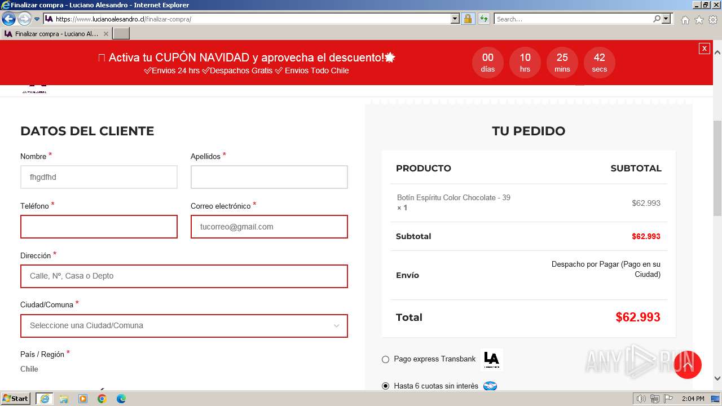Select Hasta 6 cuotas sin interés radio
The height and width of the screenshot is (406, 722).
385,386
